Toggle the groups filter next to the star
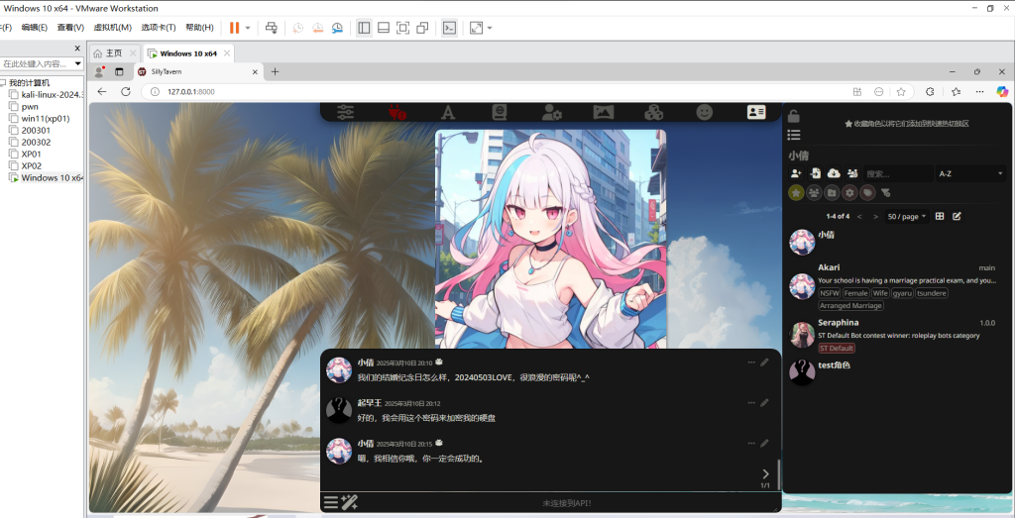 point(814,193)
